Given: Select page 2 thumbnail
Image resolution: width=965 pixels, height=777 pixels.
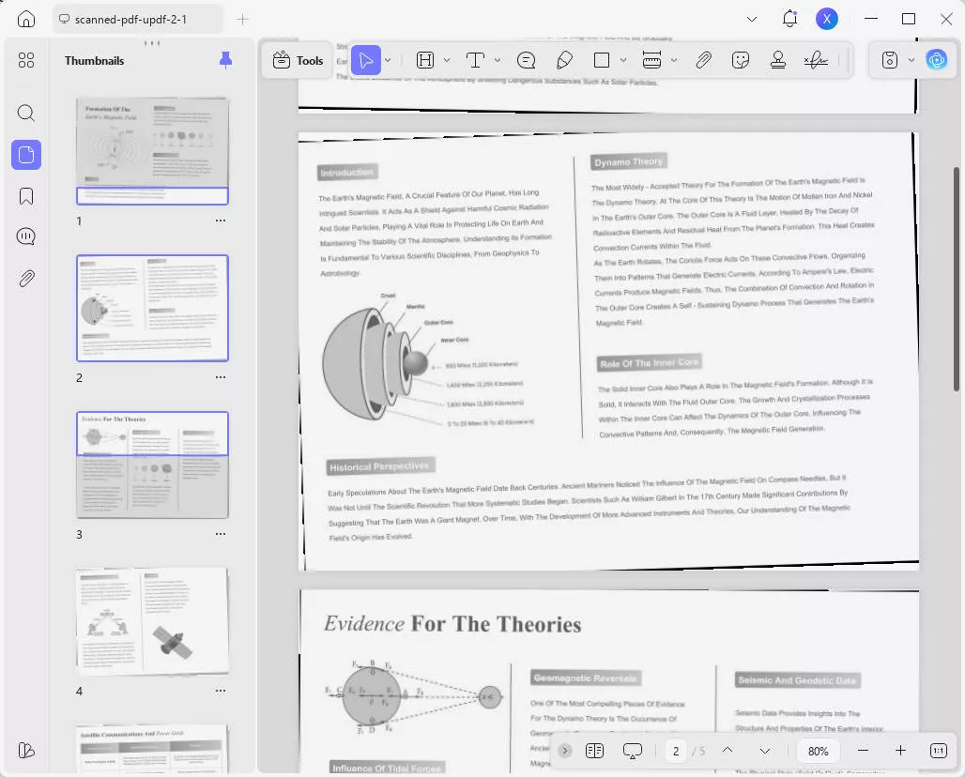Looking at the screenshot, I should tap(152, 308).
